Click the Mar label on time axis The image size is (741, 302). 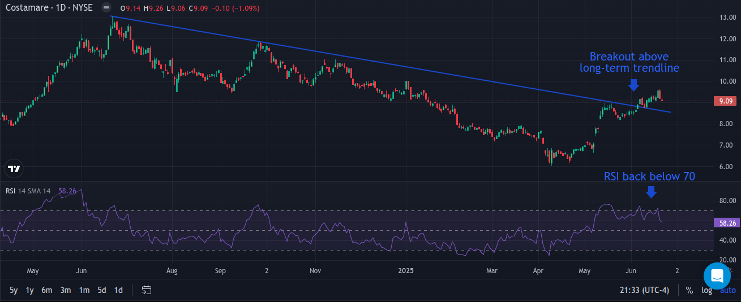[492, 271]
